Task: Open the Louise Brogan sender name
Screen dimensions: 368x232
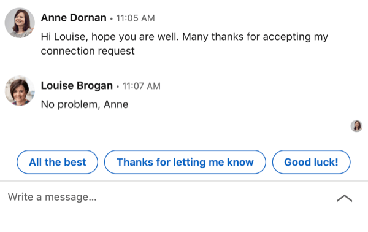Action: [77, 86]
